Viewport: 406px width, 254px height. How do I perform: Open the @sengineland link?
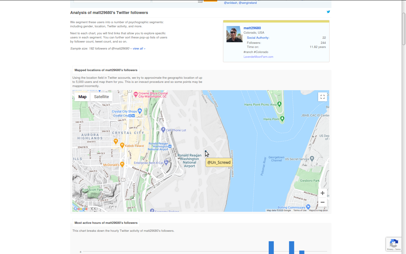[248, 3]
